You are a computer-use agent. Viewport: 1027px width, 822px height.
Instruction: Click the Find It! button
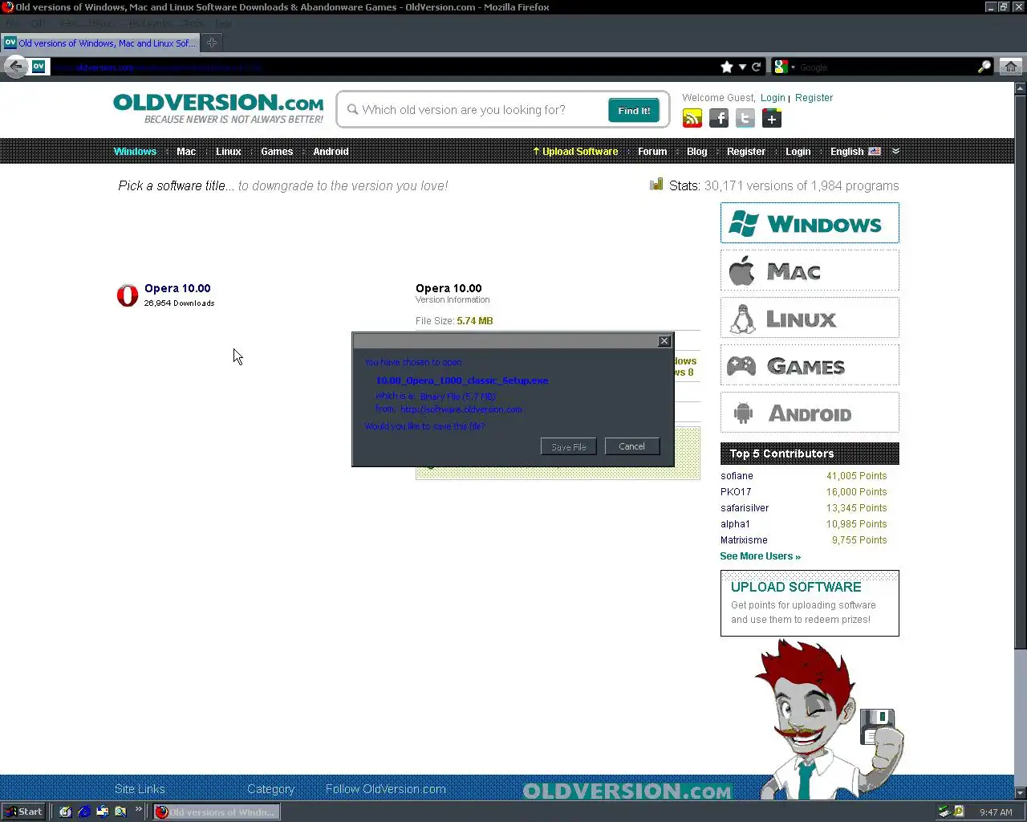click(634, 111)
